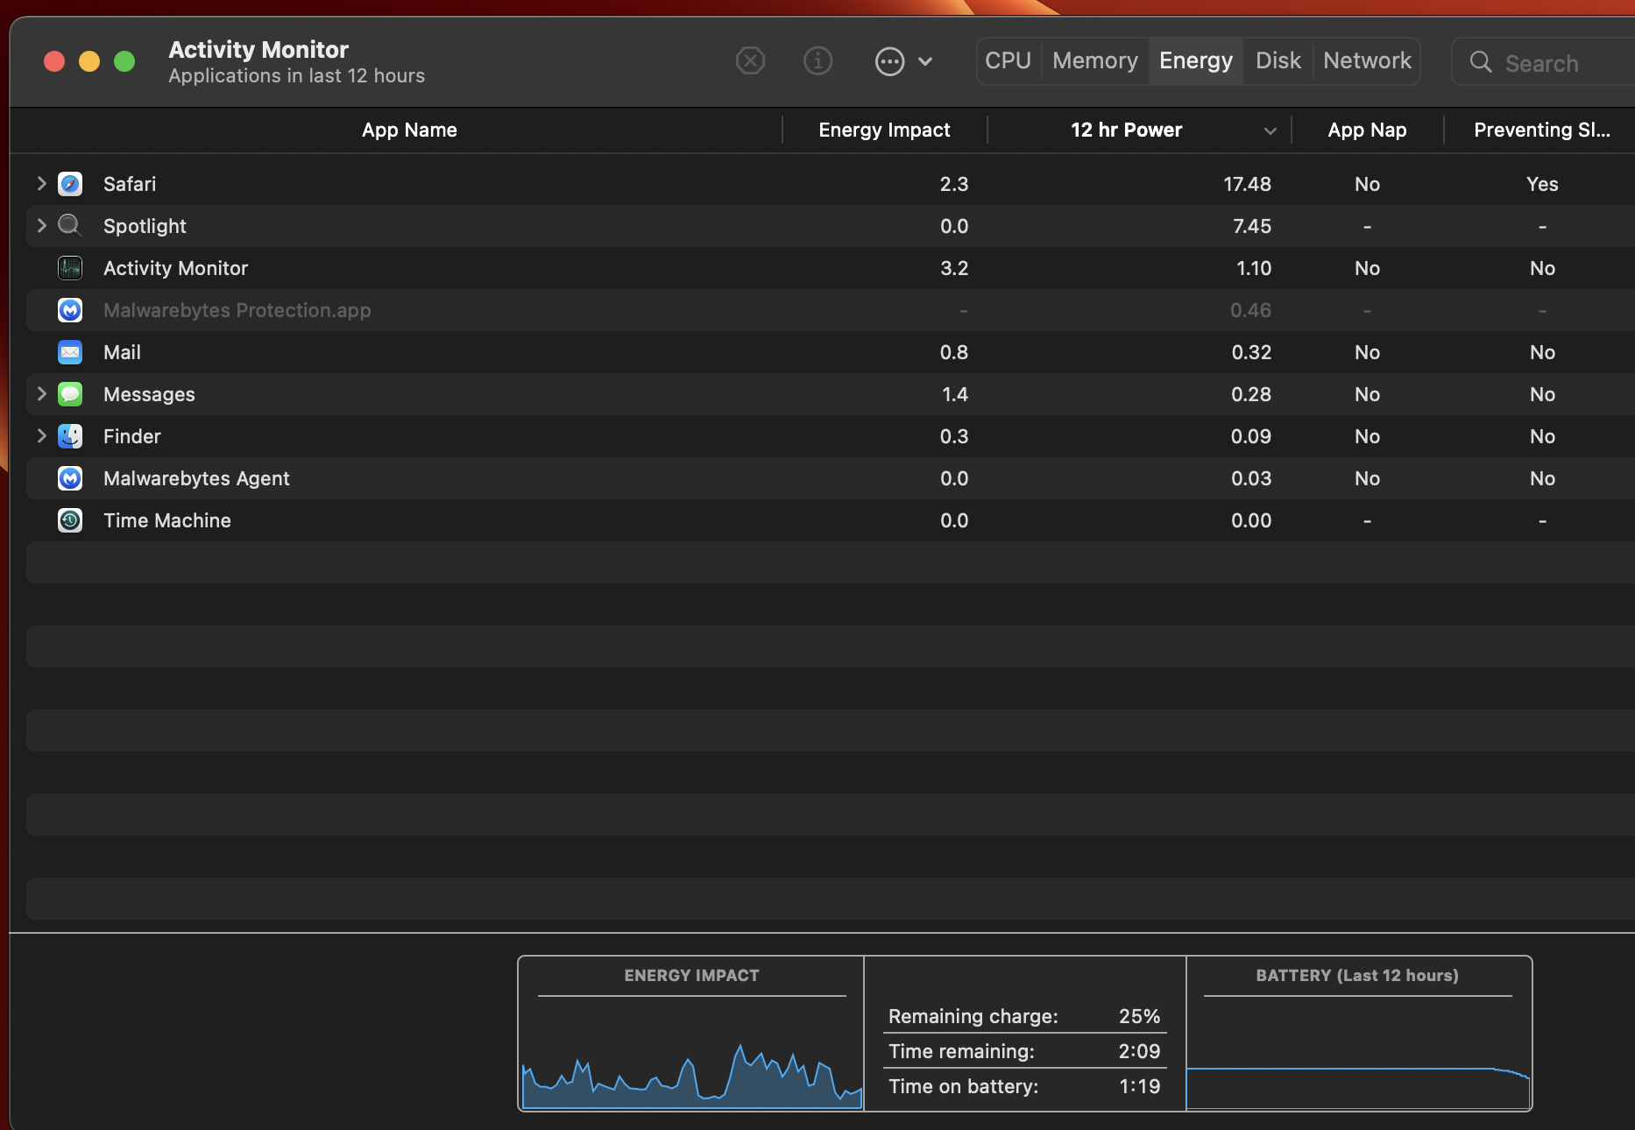The image size is (1635, 1130).
Task: Select the Energy tab
Action: (x=1196, y=60)
